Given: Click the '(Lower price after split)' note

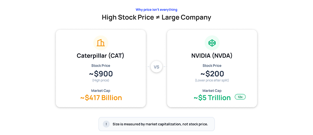Looking at the screenshot, I should [212, 81].
